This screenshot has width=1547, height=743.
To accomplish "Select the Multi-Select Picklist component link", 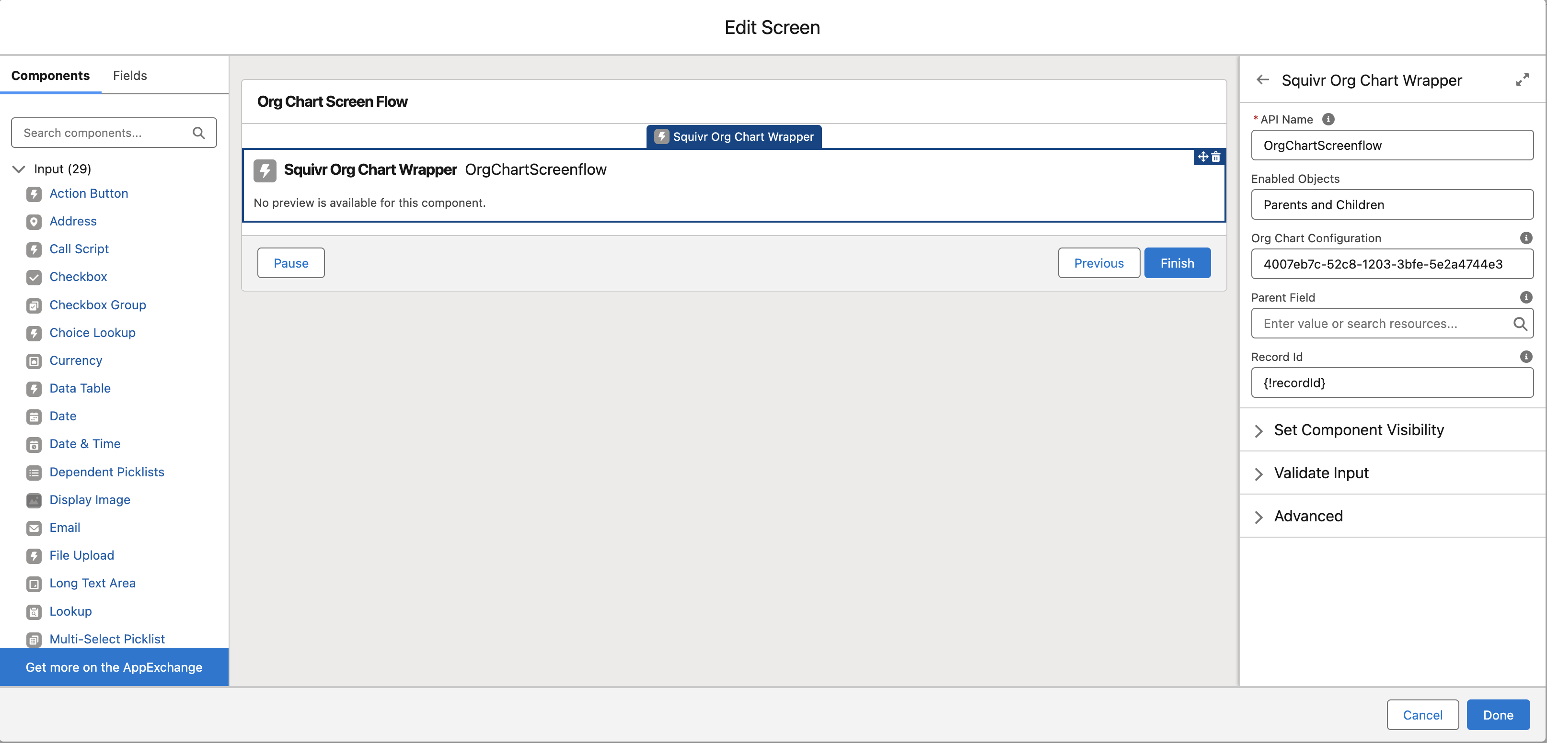I will [x=107, y=639].
